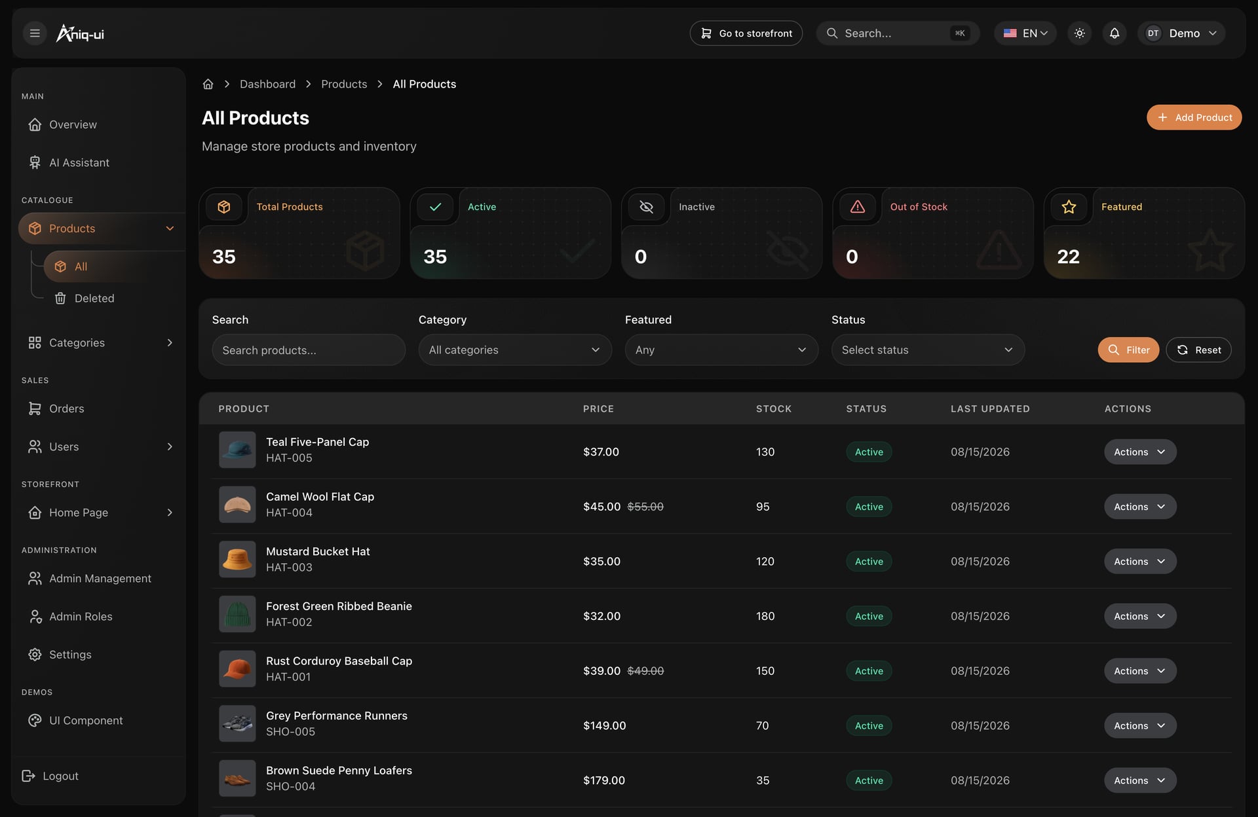Viewport: 1258px width, 817px height.
Task: Apply filters with Filter button
Action: click(1128, 350)
